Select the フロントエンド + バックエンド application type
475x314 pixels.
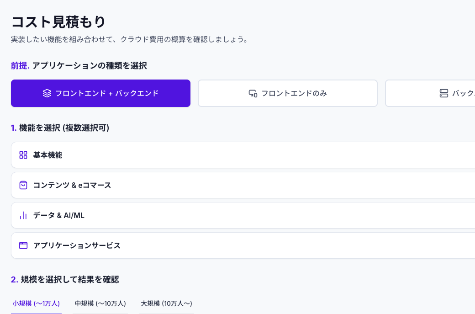tap(100, 93)
